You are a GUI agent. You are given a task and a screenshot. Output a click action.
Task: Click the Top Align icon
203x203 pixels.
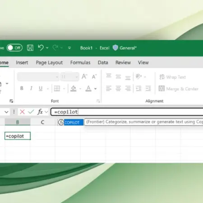tap(109, 75)
